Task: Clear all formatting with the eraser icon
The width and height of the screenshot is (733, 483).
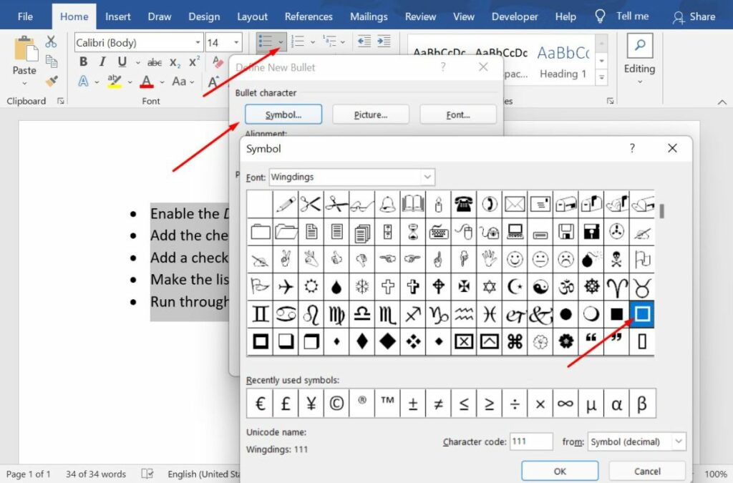Action: (x=218, y=62)
